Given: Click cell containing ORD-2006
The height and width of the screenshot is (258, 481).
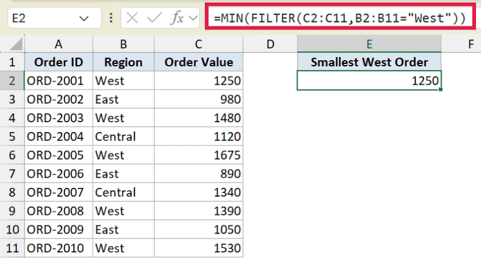Looking at the screenshot, I should pos(59,173).
